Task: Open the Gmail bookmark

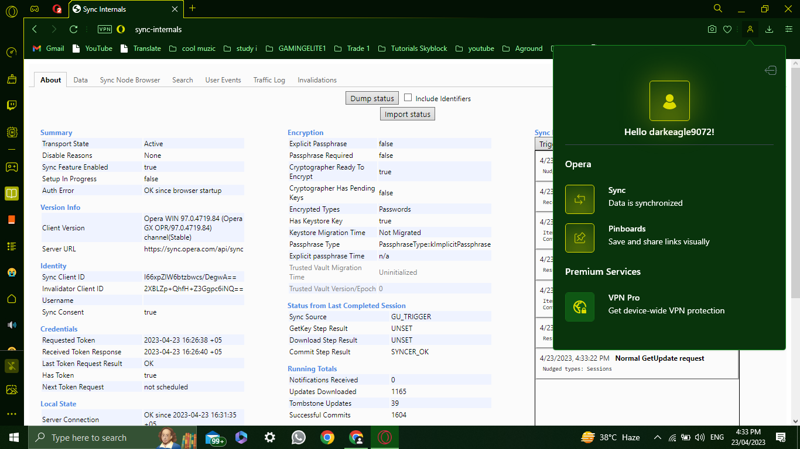Action: click(49, 49)
